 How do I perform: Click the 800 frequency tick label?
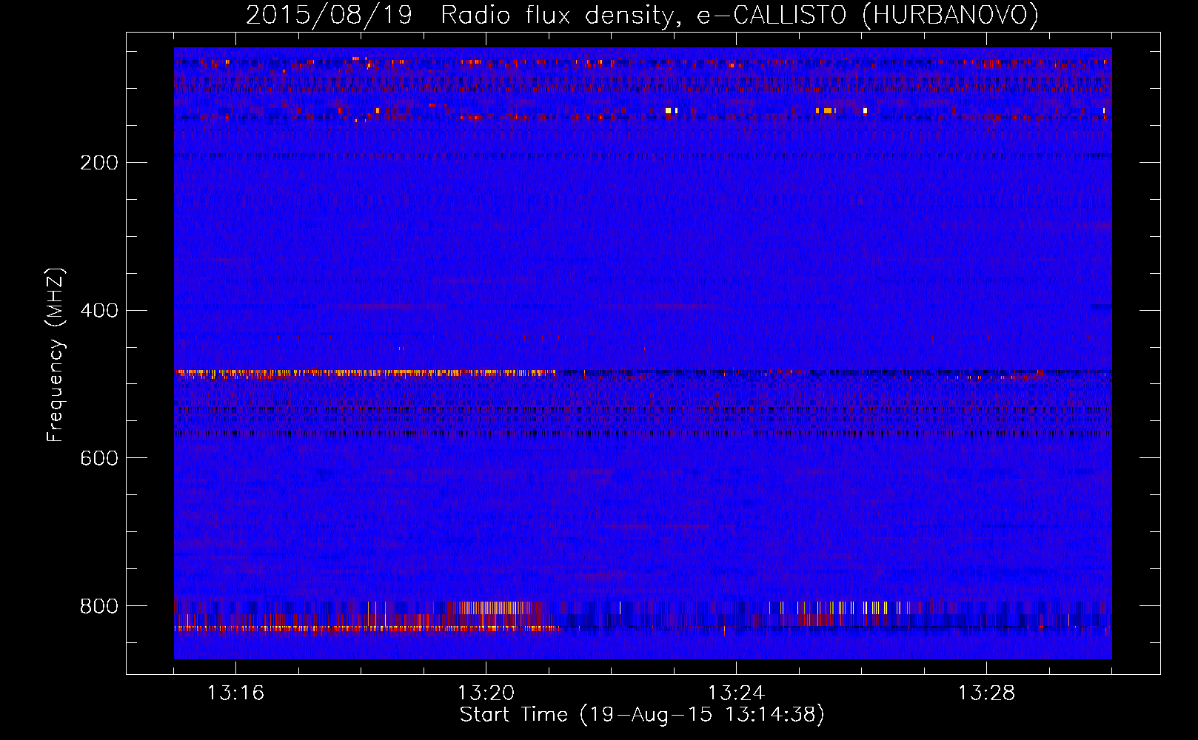[x=99, y=607]
